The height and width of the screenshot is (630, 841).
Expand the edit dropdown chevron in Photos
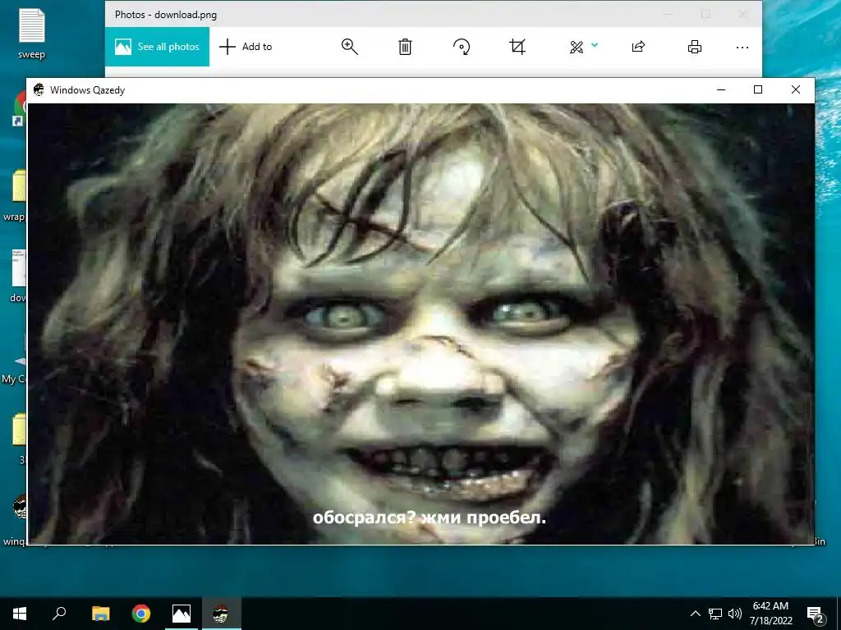pos(595,45)
